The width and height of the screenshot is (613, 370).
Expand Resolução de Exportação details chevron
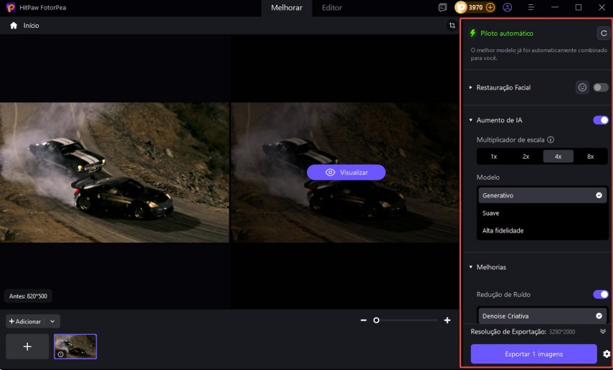click(603, 331)
